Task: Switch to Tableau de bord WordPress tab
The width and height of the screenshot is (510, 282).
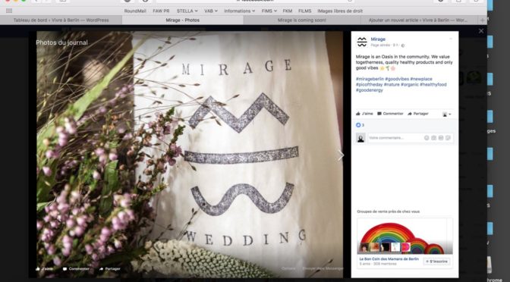Action: [x=61, y=20]
